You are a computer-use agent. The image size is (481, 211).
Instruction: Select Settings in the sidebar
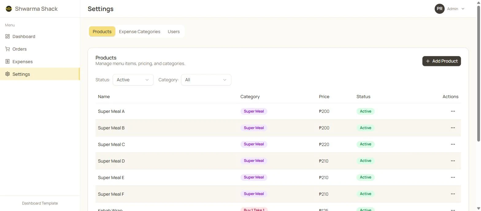(40, 74)
